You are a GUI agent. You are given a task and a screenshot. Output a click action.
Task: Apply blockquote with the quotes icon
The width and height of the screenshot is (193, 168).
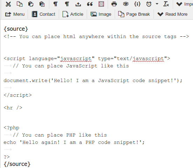click(x=90, y=4)
